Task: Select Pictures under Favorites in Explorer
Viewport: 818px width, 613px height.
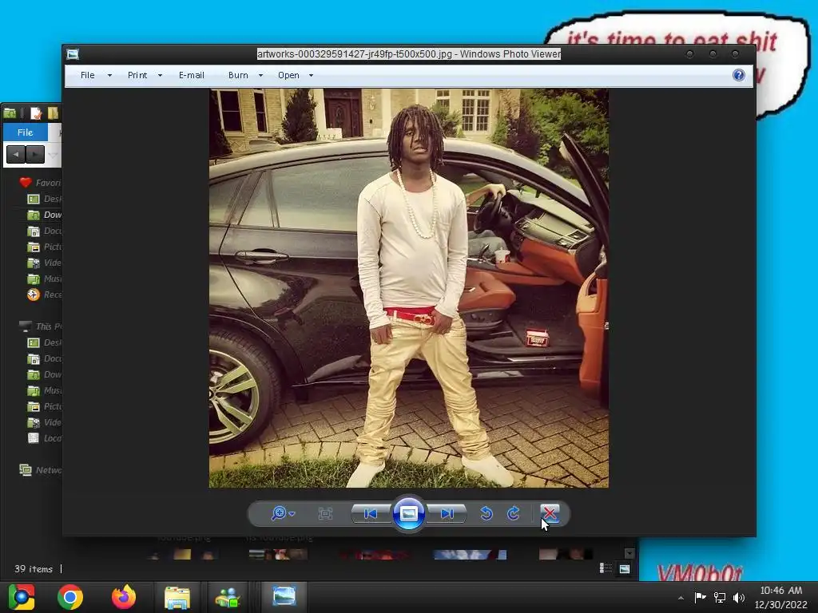Action: pos(45,247)
